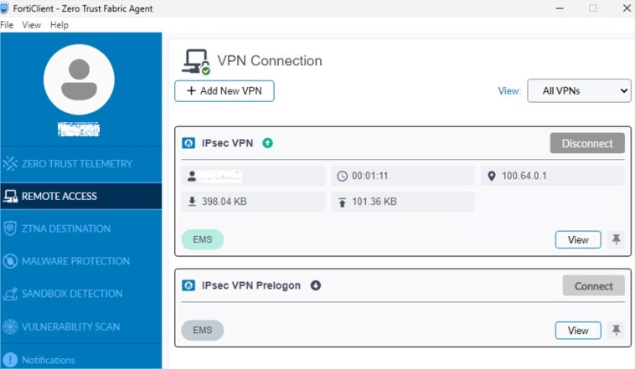Pin the IPsec VPN Prelogon connection
This screenshot has height=369, width=635.
click(616, 331)
